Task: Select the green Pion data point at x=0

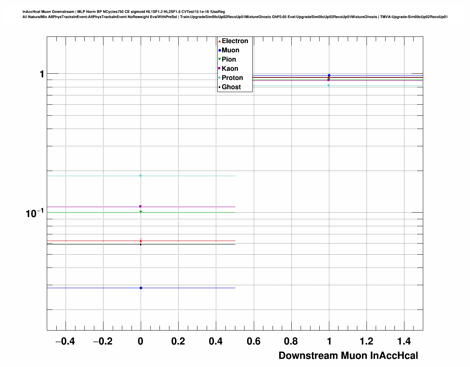Action: (141, 212)
